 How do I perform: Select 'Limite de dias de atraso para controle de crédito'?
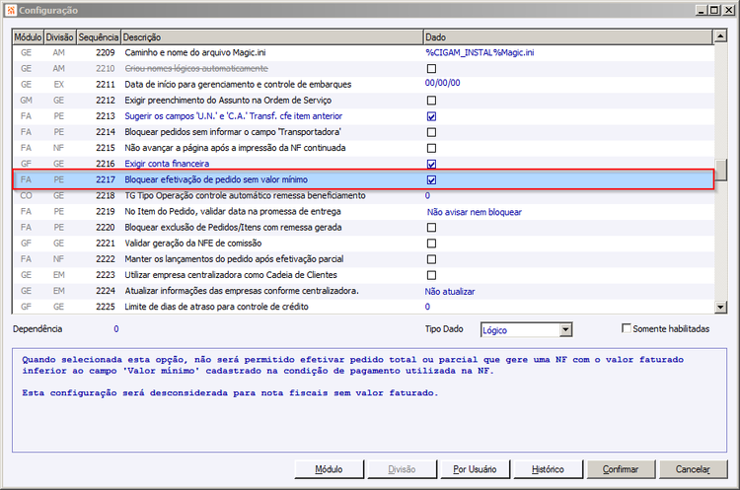363,307
